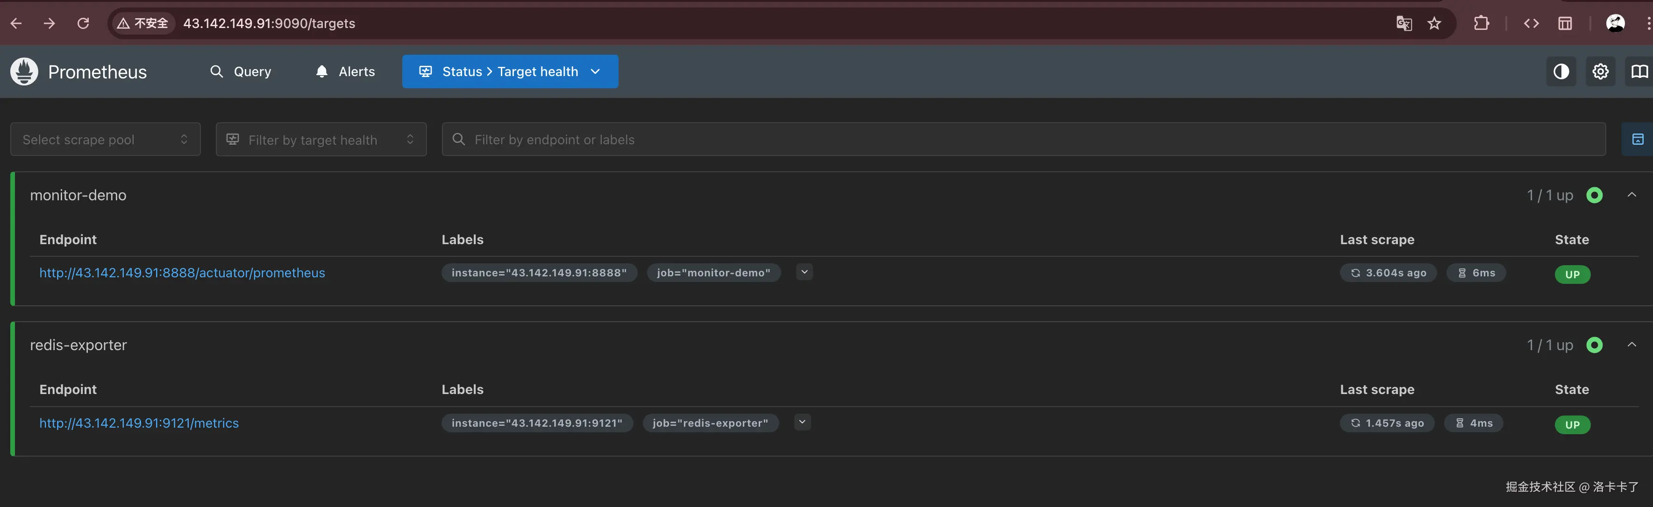Expand labels for the monitor-demo target

tap(804, 273)
